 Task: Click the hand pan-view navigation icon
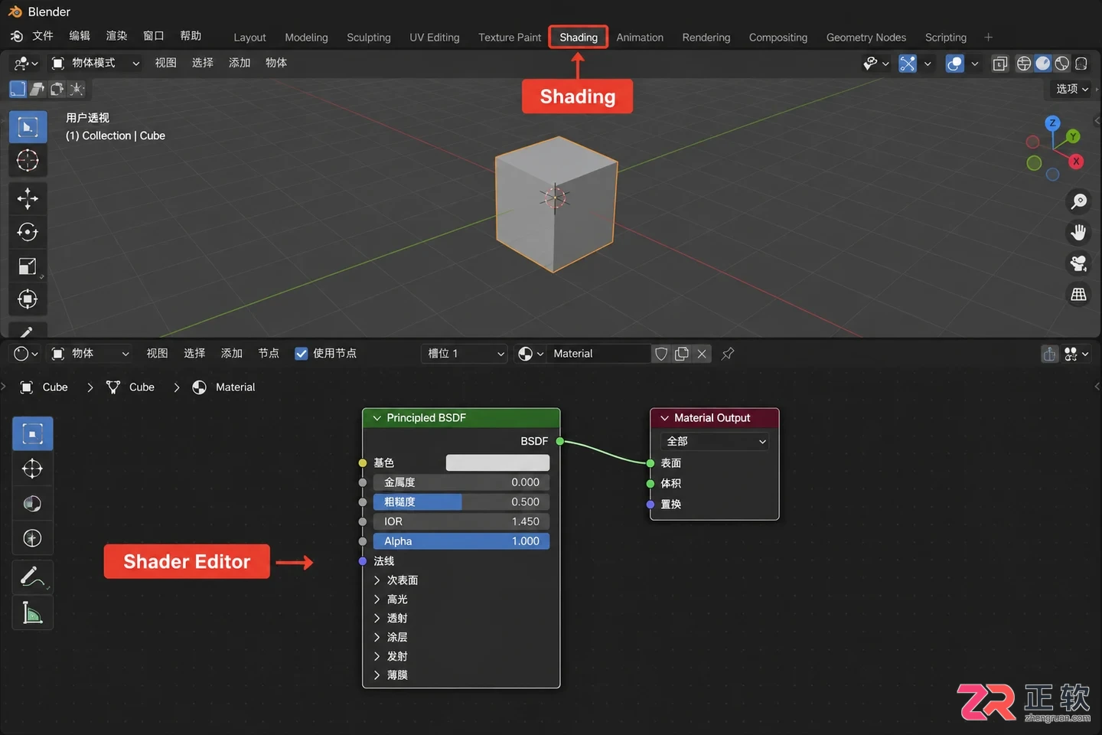coord(1078,232)
